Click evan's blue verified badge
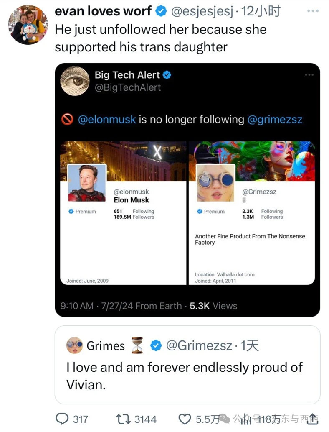Viewport: 329px width, 432px height. click(161, 11)
